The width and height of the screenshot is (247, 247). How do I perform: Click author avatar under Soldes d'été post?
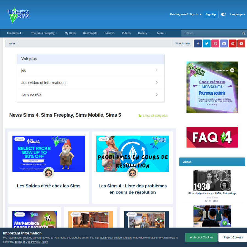49,173
